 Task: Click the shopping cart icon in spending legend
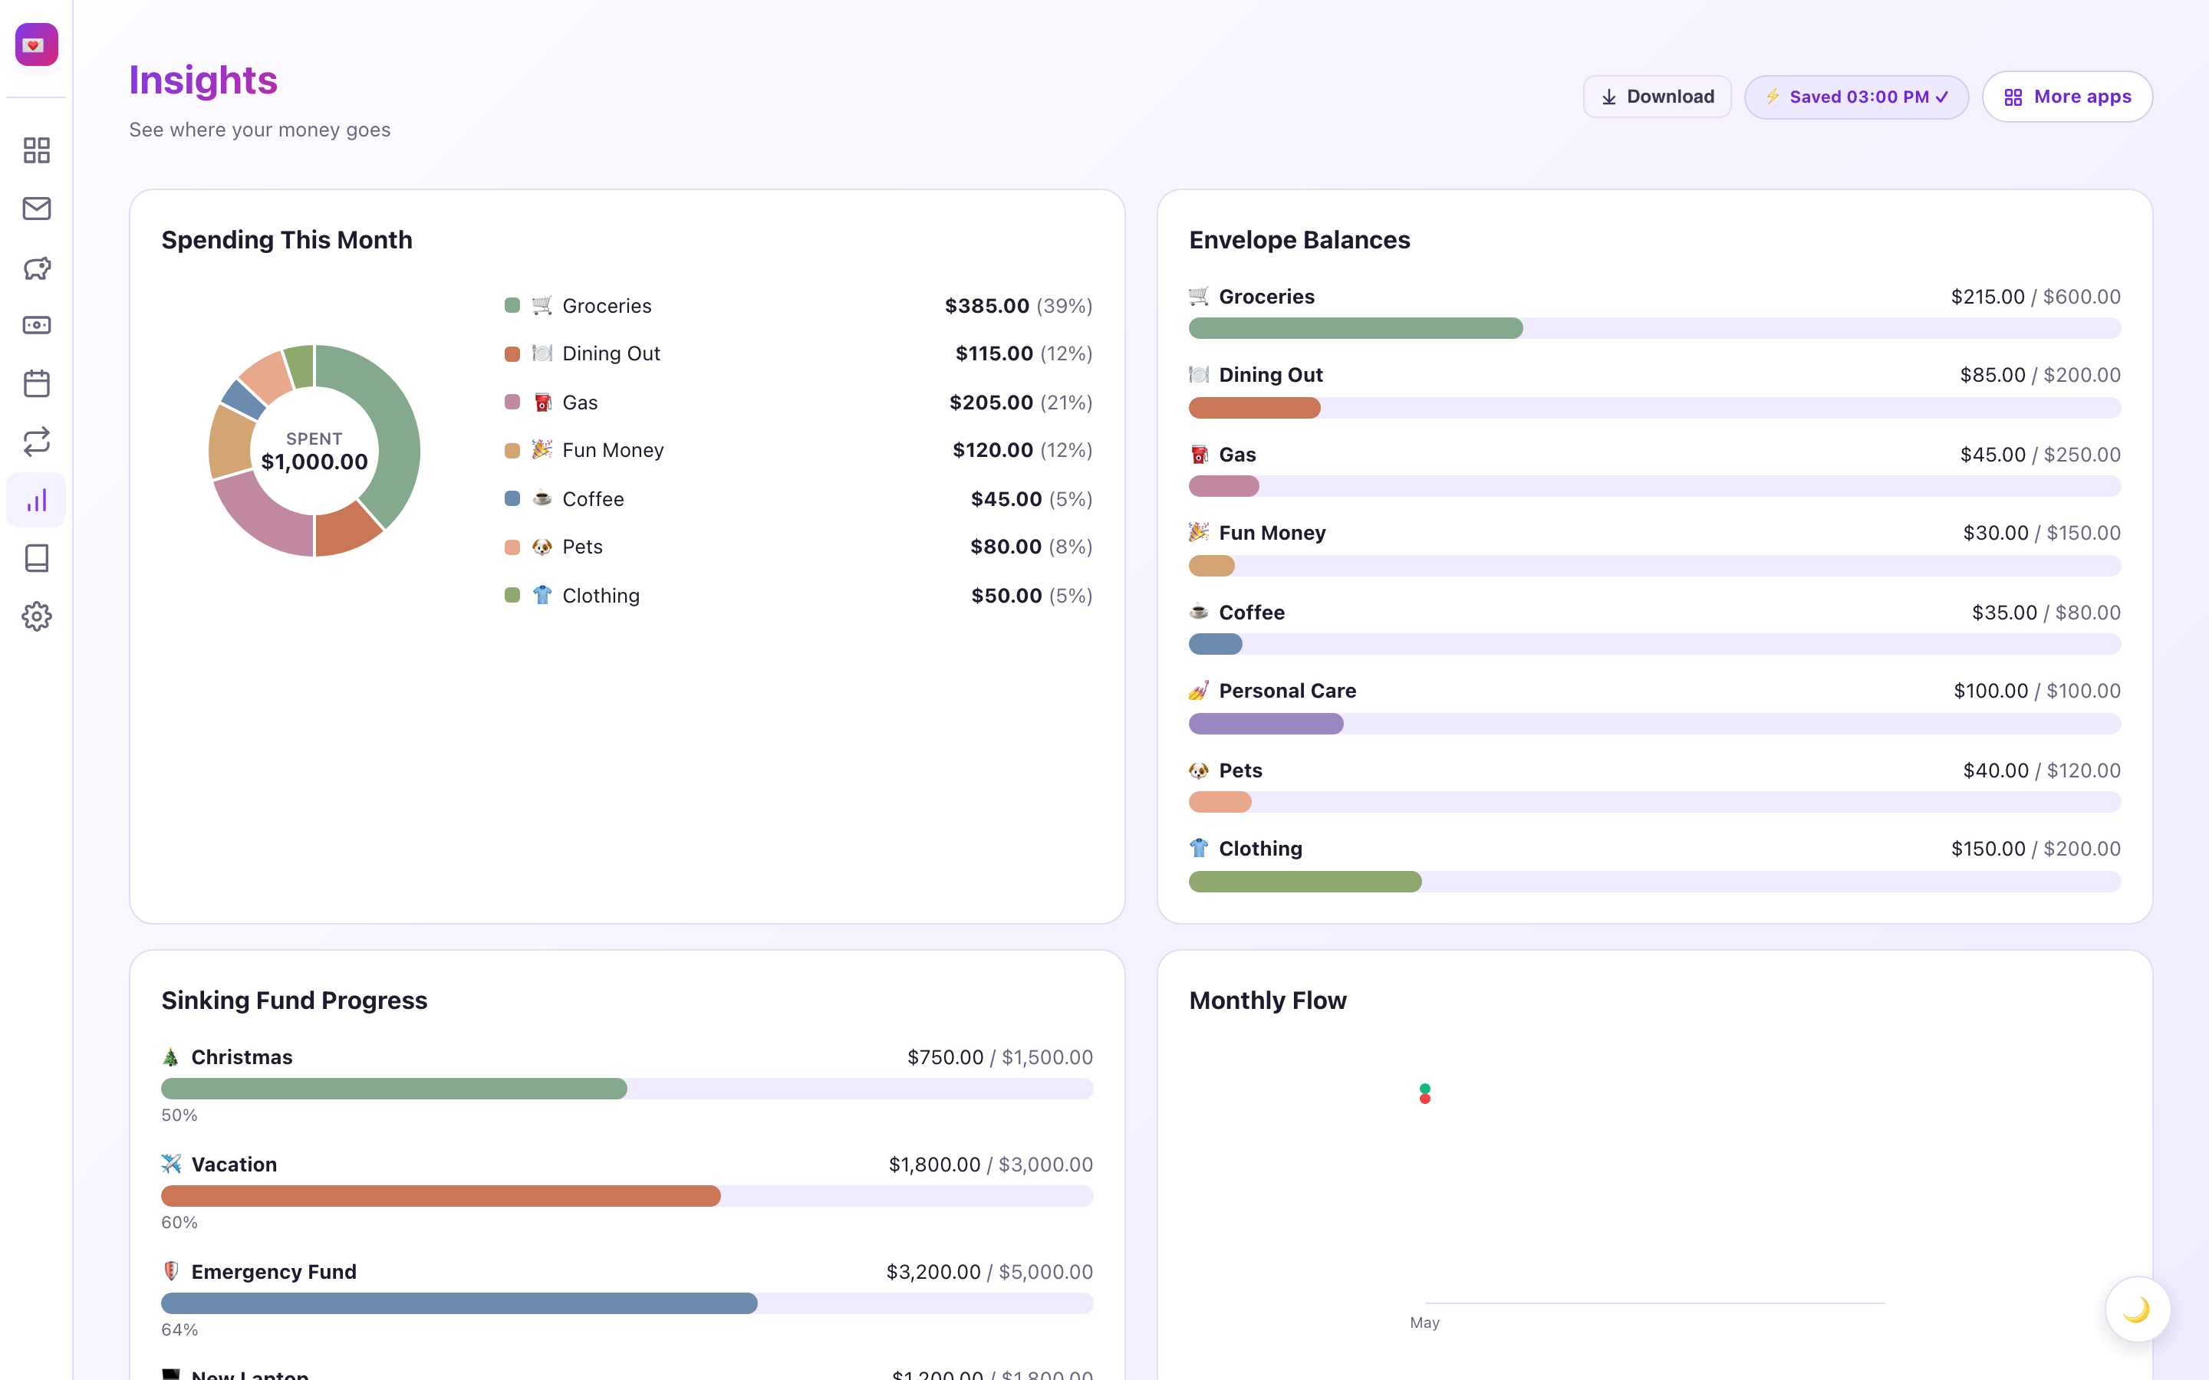coord(542,306)
